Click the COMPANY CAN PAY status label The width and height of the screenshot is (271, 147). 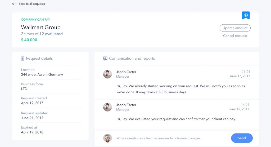(x=35, y=20)
